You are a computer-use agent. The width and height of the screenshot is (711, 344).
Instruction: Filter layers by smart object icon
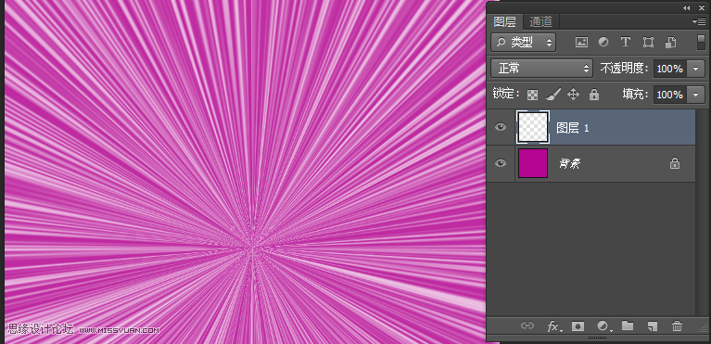[x=670, y=43]
